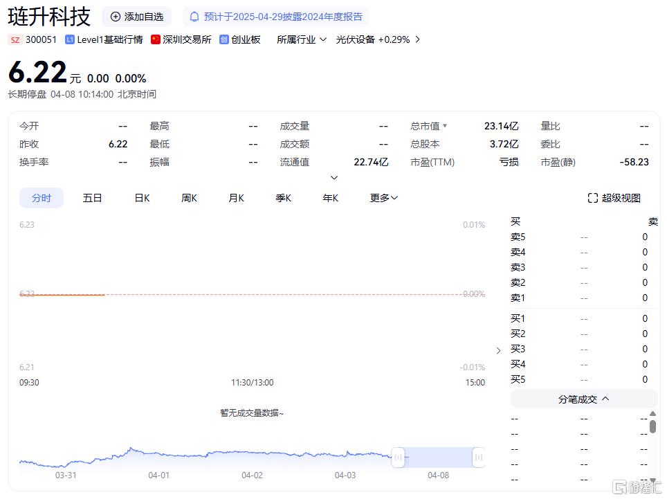Click the 超级视图 button text
The width and height of the screenshot is (667, 499).
point(621,198)
